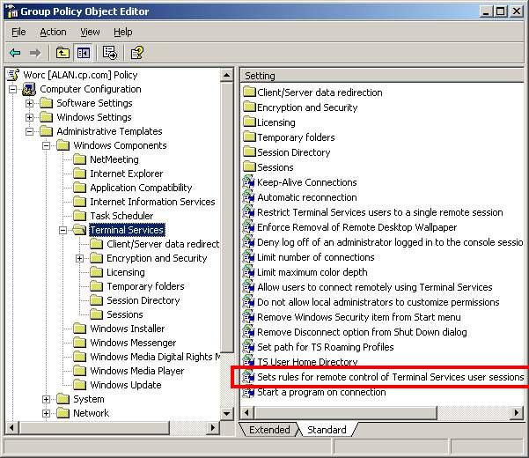Image resolution: width=529 pixels, height=458 pixels.
Task: Expand the Windows Settings node
Action: 30,117
